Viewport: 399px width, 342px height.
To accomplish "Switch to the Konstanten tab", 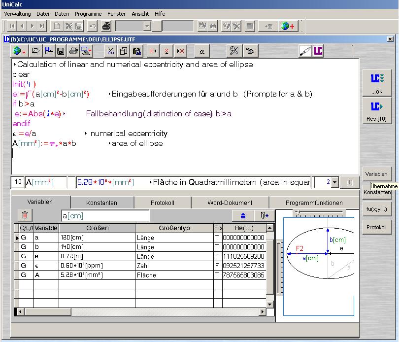I will pos(101,203).
